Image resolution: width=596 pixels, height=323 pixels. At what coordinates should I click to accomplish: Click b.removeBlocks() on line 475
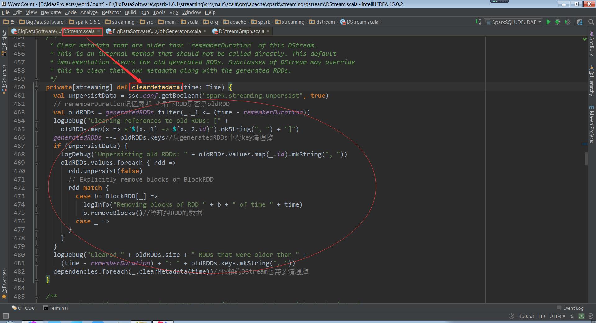pyautogui.click(x=113, y=213)
